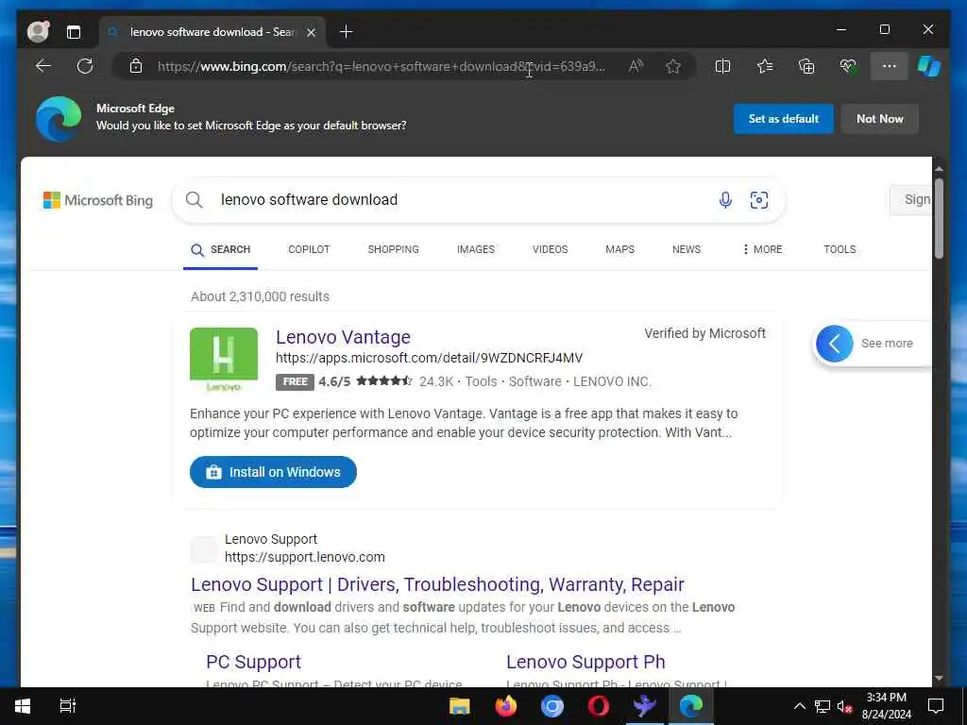
Task: Expand the MORE search categories menu
Action: pyautogui.click(x=762, y=249)
